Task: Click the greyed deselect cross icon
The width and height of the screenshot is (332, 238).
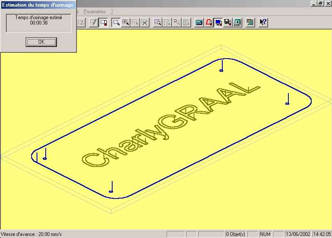Action: coord(145,22)
